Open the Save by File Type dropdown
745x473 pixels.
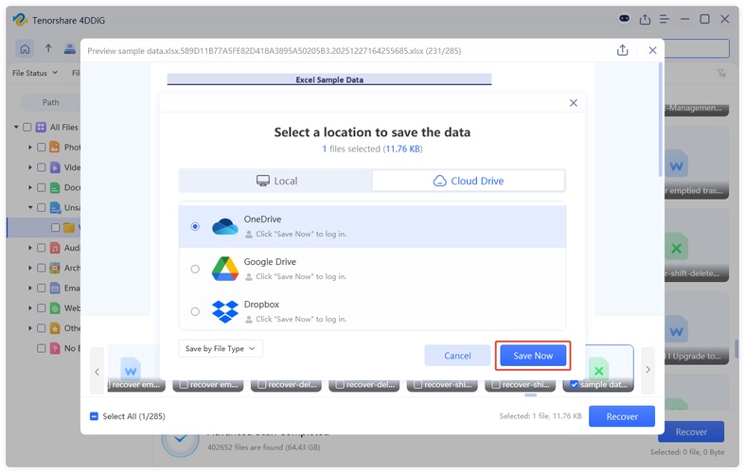click(221, 348)
